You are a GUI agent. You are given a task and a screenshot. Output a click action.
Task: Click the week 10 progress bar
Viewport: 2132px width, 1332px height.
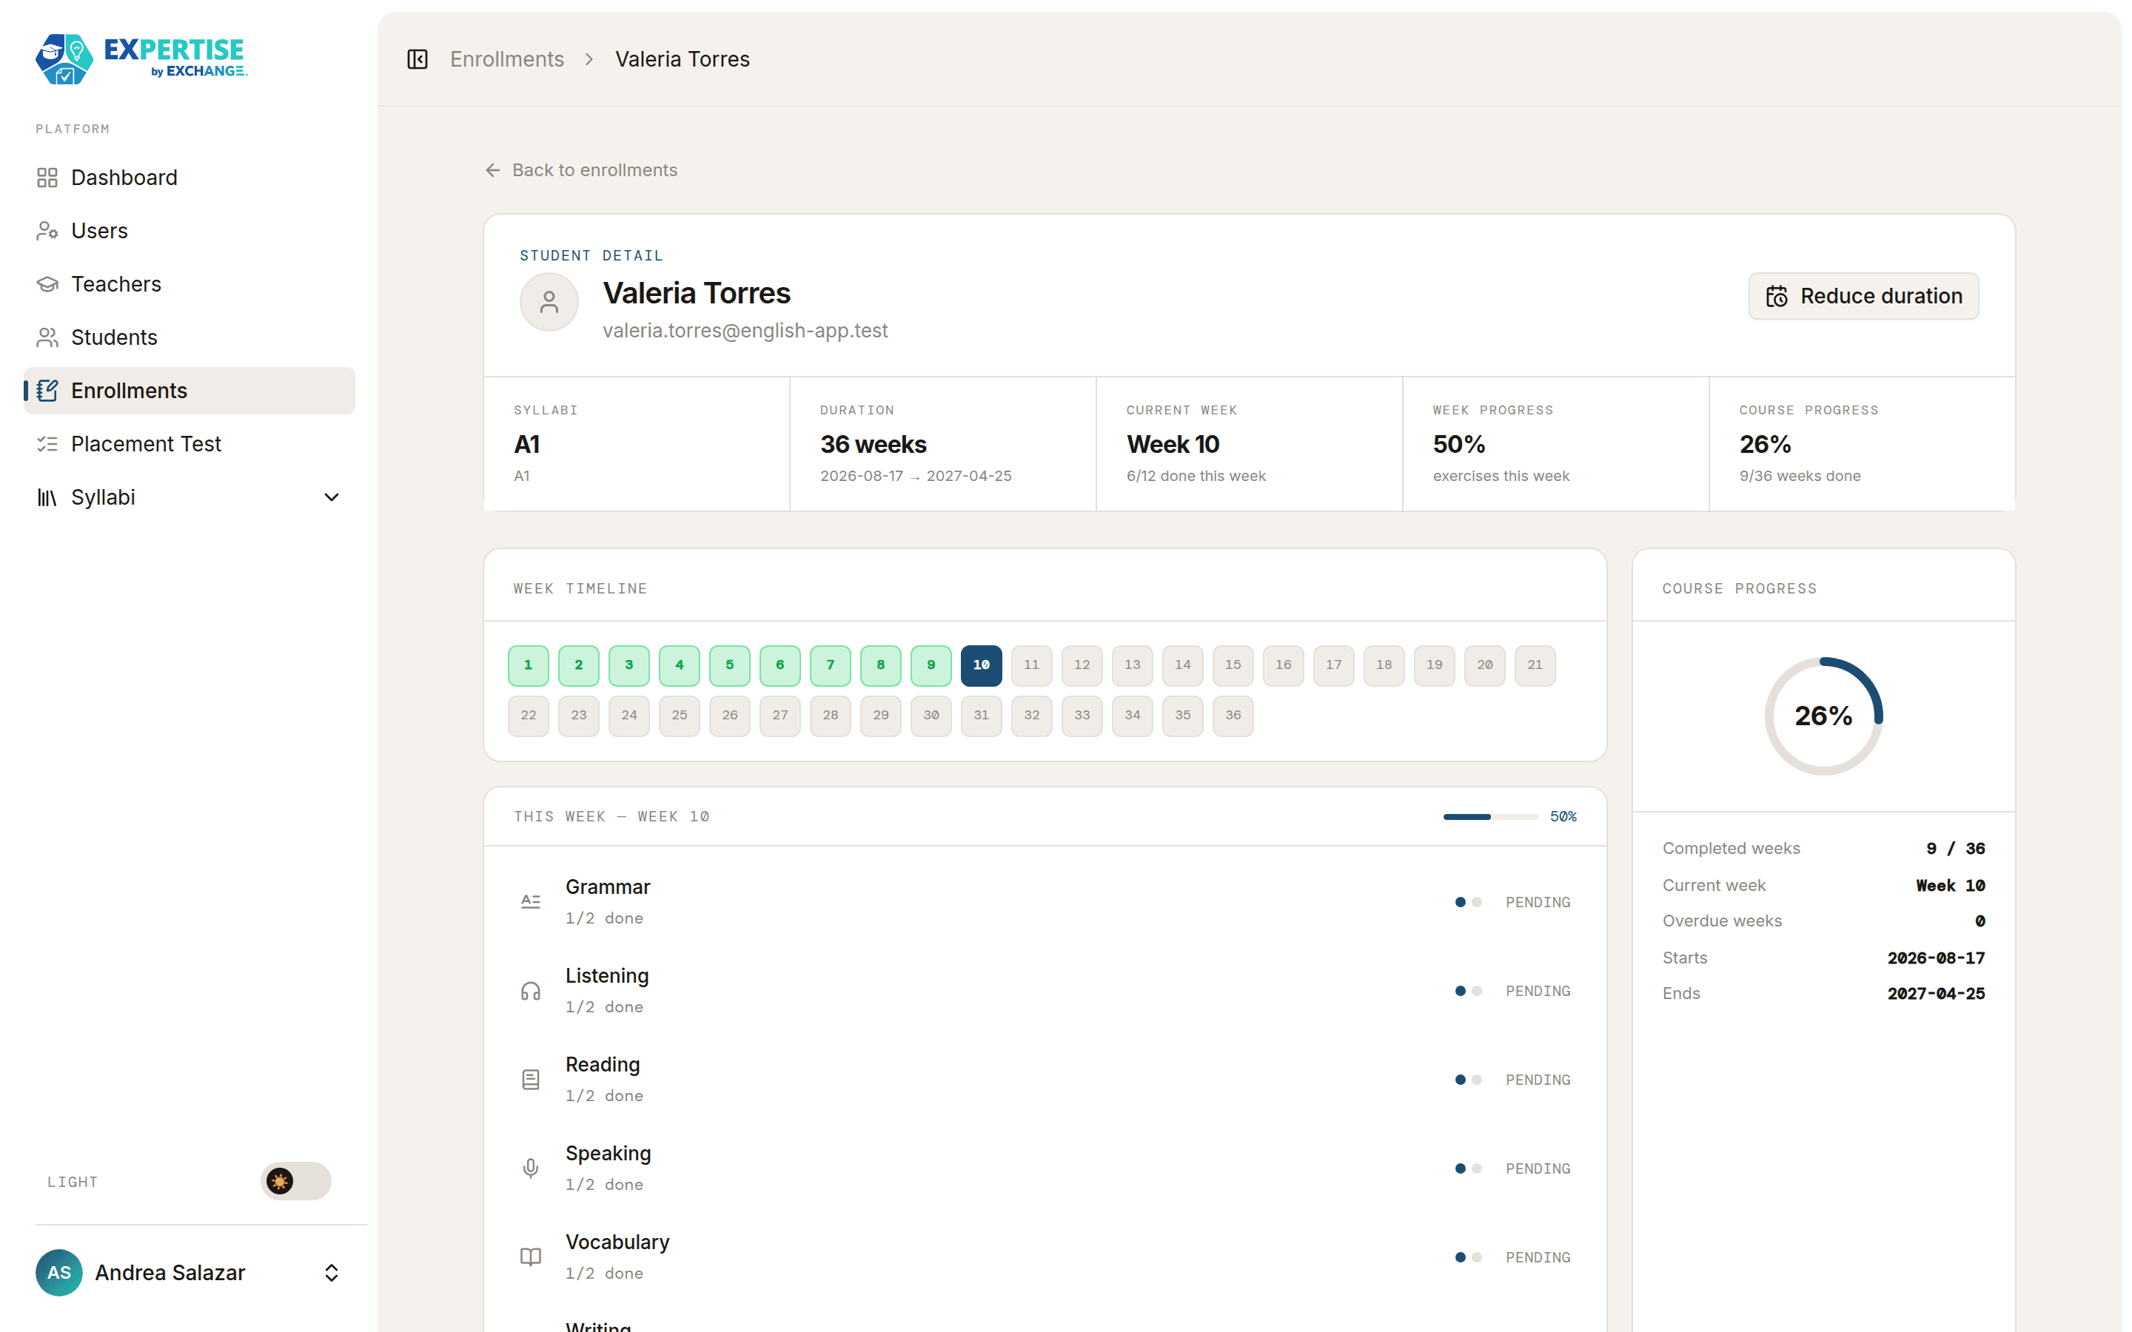(x=1489, y=817)
